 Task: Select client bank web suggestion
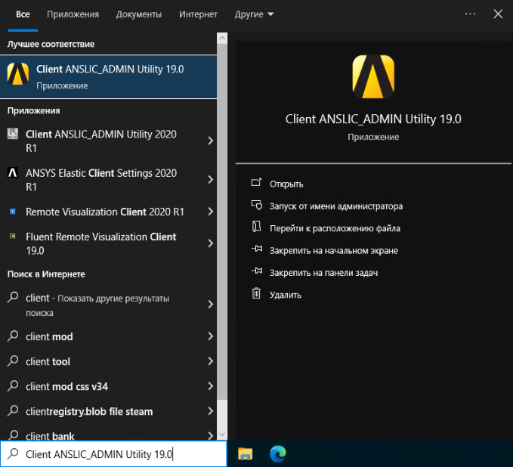[x=108, y=432]
